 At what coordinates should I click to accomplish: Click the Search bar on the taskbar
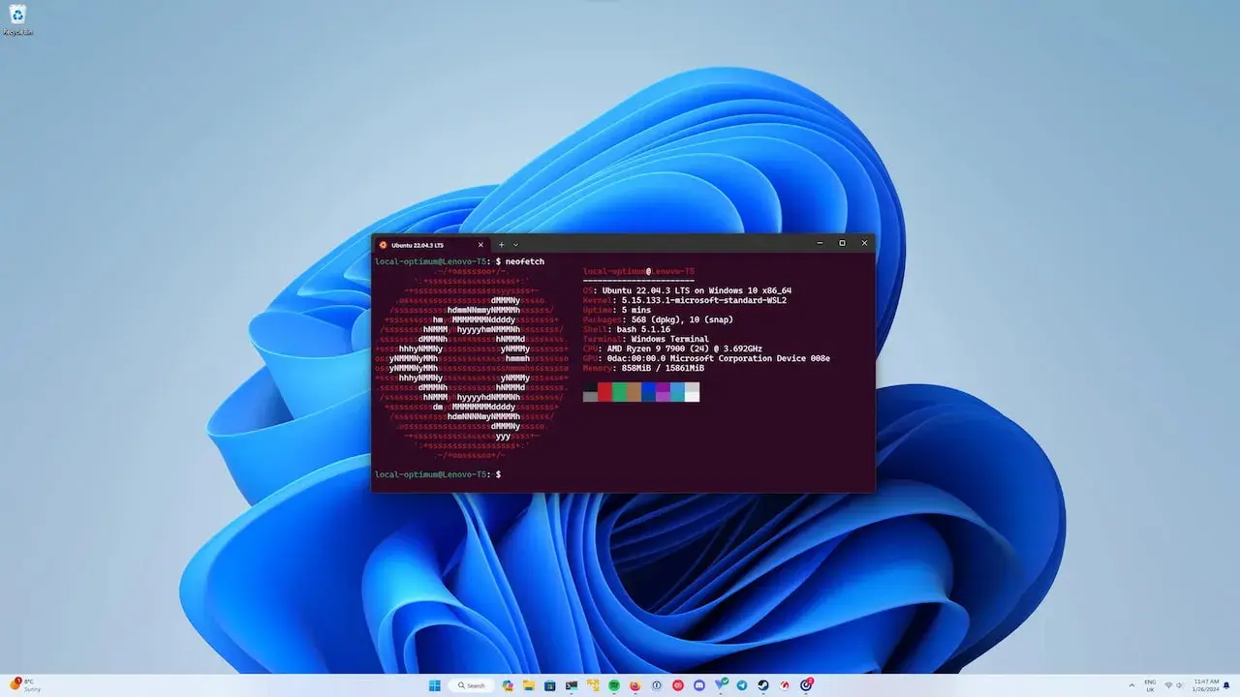coord(473,685)
